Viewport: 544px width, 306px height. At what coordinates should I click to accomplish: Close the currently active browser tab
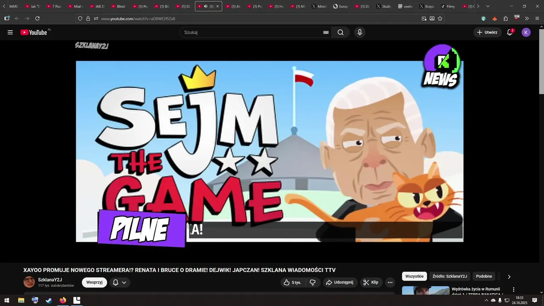click(218, 6)
